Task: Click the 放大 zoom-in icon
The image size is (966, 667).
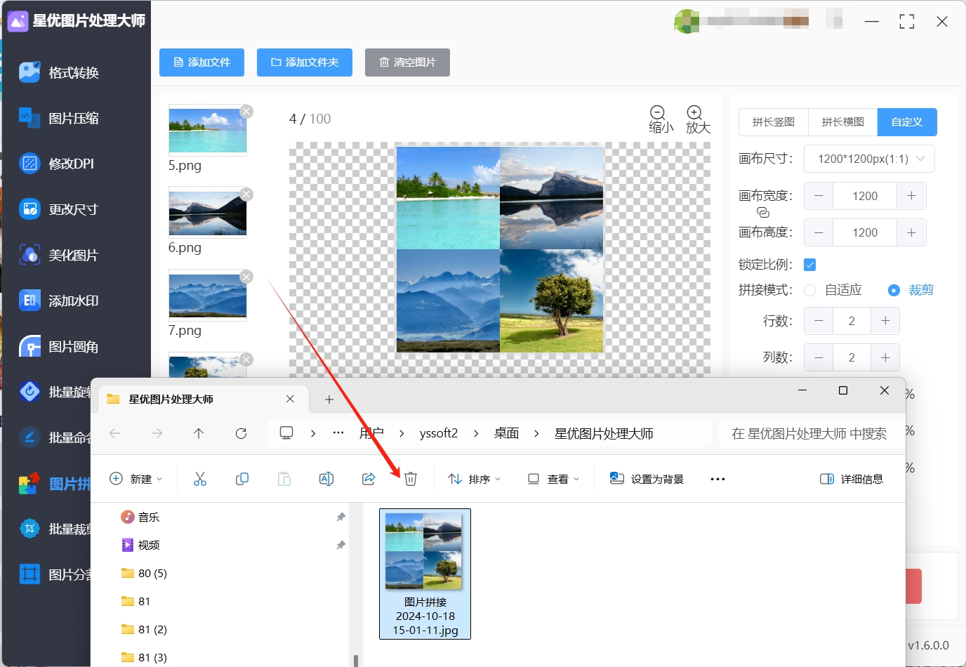Action: [x=694, y=113]
